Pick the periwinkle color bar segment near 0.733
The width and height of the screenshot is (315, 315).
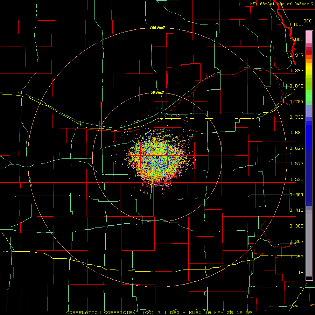pos(309,111)
